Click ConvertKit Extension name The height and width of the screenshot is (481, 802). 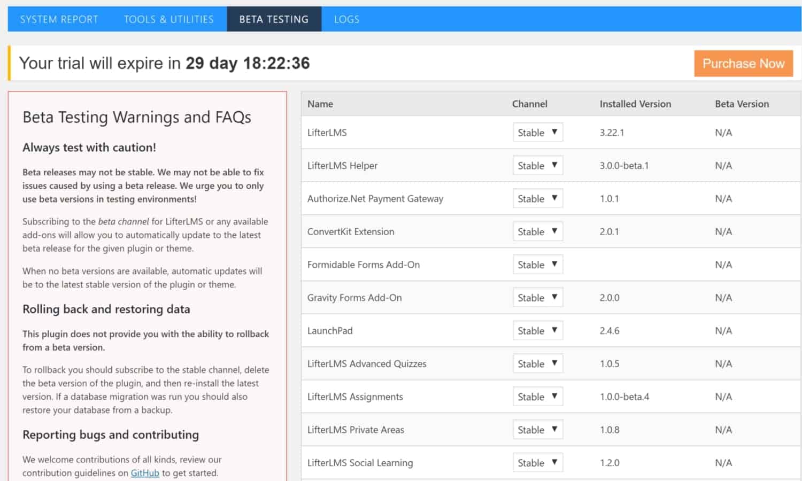[x=351, y=232]
